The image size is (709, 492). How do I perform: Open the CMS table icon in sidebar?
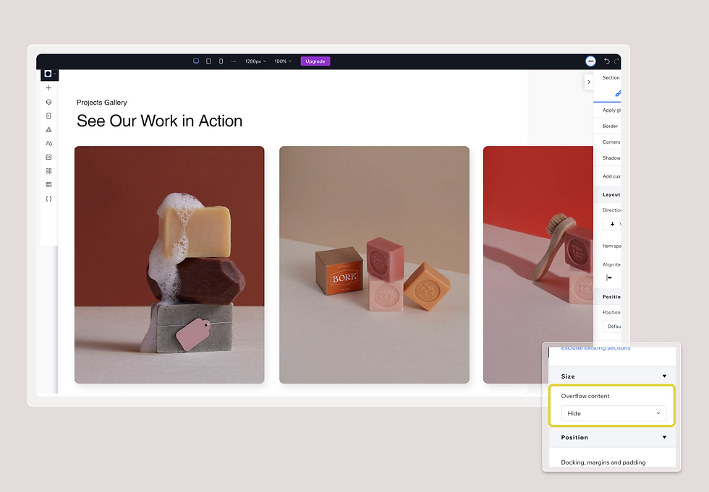[49, 185]
